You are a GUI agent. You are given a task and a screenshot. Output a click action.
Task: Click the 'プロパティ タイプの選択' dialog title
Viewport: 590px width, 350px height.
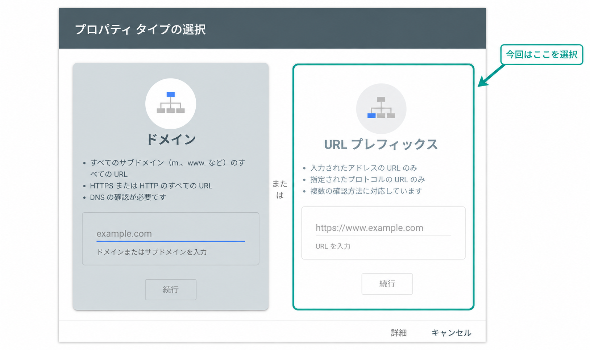(140, 29)
